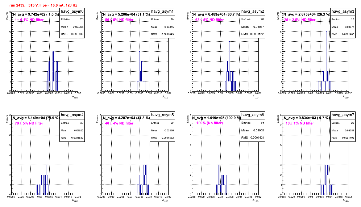Screen dimensions: 361x207
Task: Click the 1± 0.1% ND filter label
Action: click(x=29, y=20)
